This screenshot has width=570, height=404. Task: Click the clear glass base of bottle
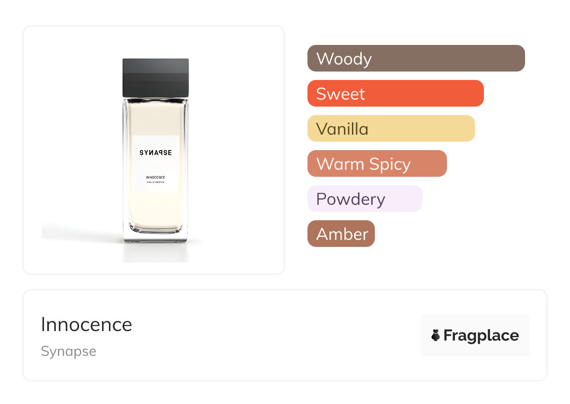155,237
